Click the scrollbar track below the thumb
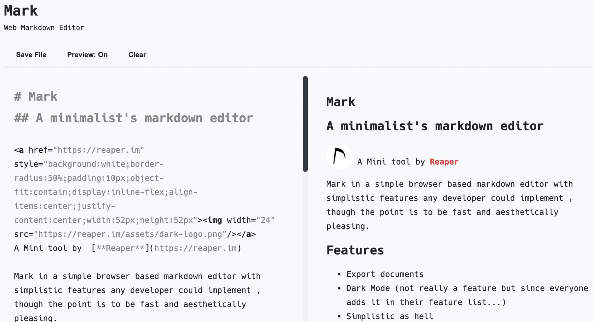The image size is (594, 322). coord(305,246)
